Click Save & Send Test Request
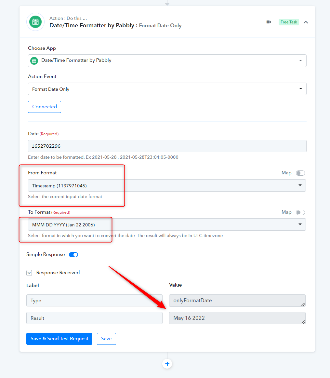The image size is (330, 378). 59,339
